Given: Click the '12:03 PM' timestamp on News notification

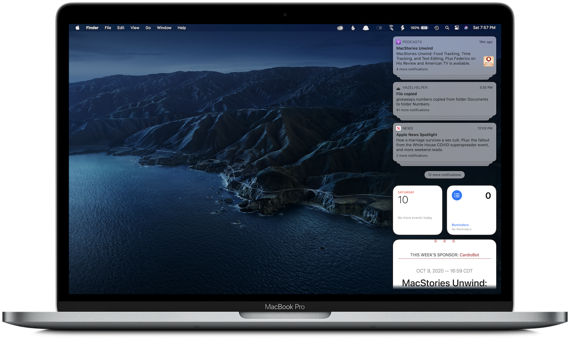Looking at the screenshot, I should 485,128.
